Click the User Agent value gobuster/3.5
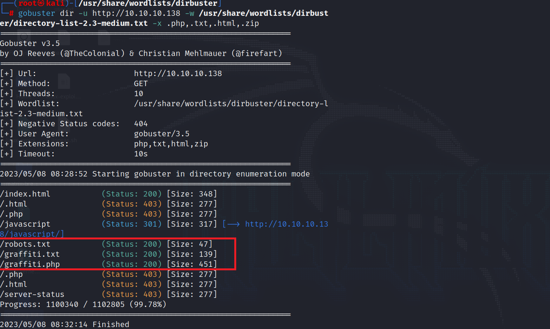 [162, 134]
